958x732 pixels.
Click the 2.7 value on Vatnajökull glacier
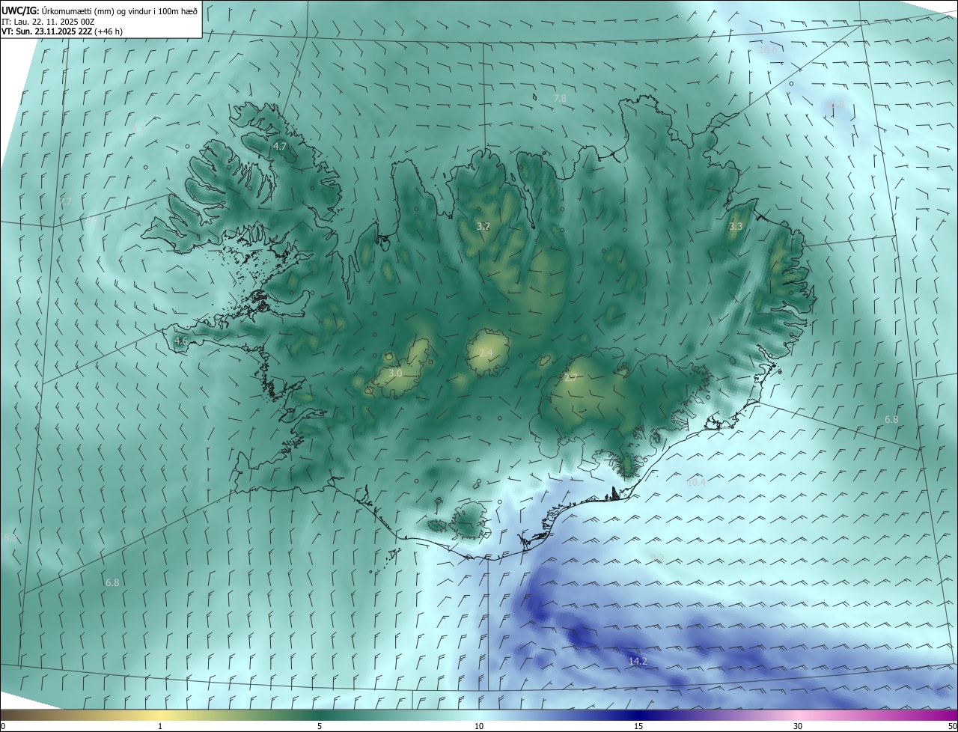click(571, 376)
